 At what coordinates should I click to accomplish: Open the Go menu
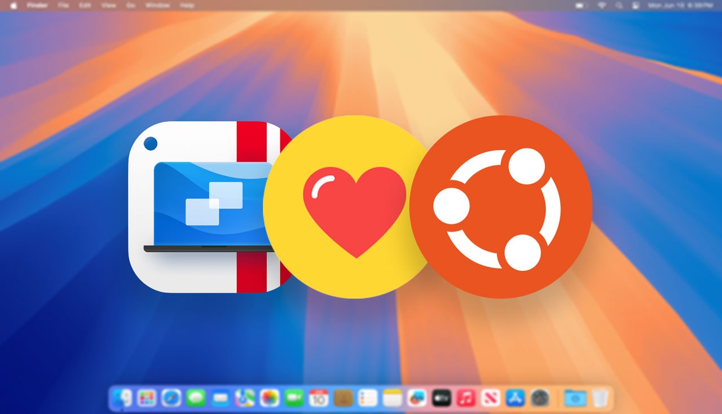(130, 5)
